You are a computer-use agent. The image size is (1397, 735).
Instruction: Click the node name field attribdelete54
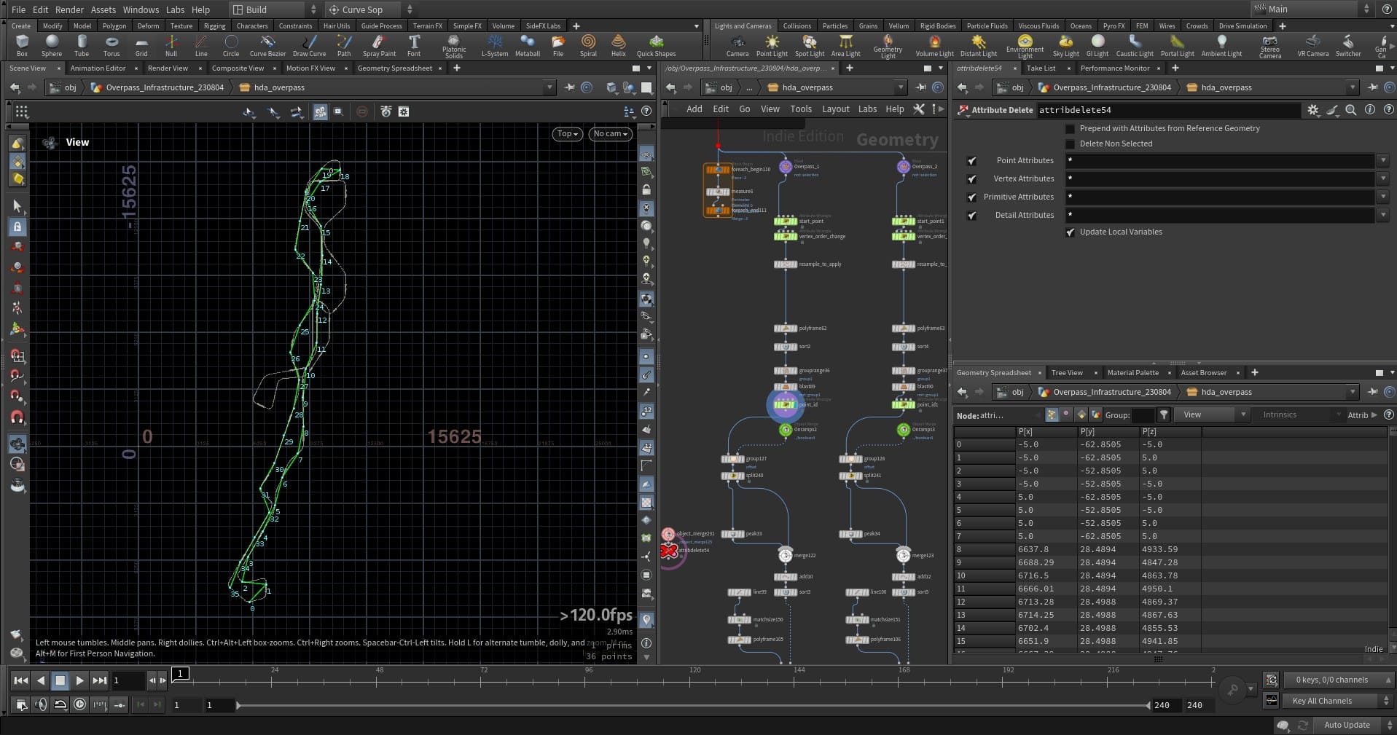tap(1166, 110)
